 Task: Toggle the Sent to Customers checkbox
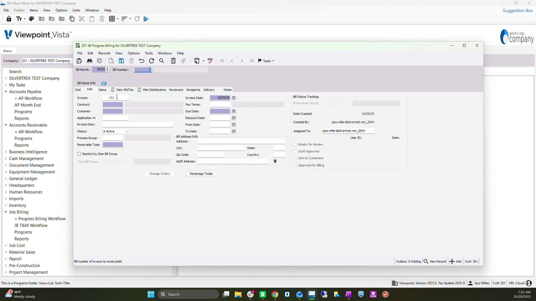tap(295, 158)
